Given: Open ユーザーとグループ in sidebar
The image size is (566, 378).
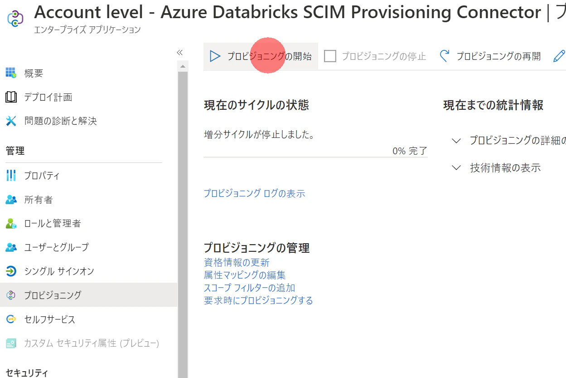Looking at the screenshot, I should point(56,247).
